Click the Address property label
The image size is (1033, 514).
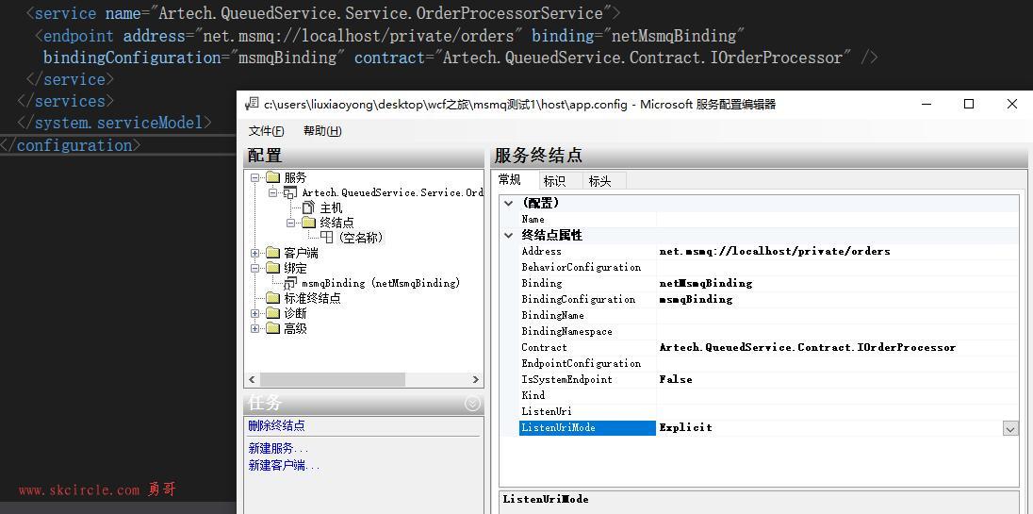click(x=542, y=251)
